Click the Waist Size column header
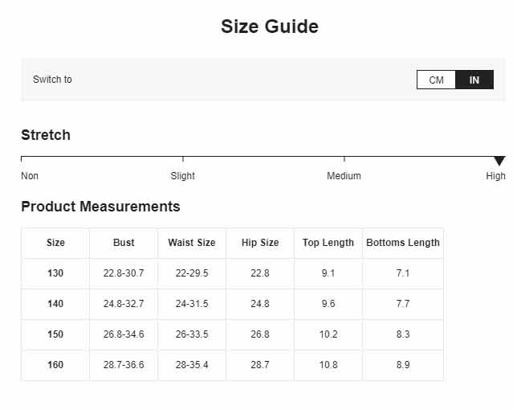The height and width of the screenshot is (410, 513). [192, 243]
